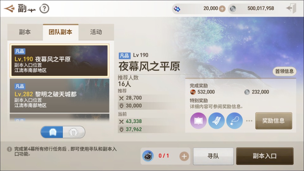The width and height of the screenshot is (304, 171).
Task: Go back using the arrow icon
Action: coord(9,9)
